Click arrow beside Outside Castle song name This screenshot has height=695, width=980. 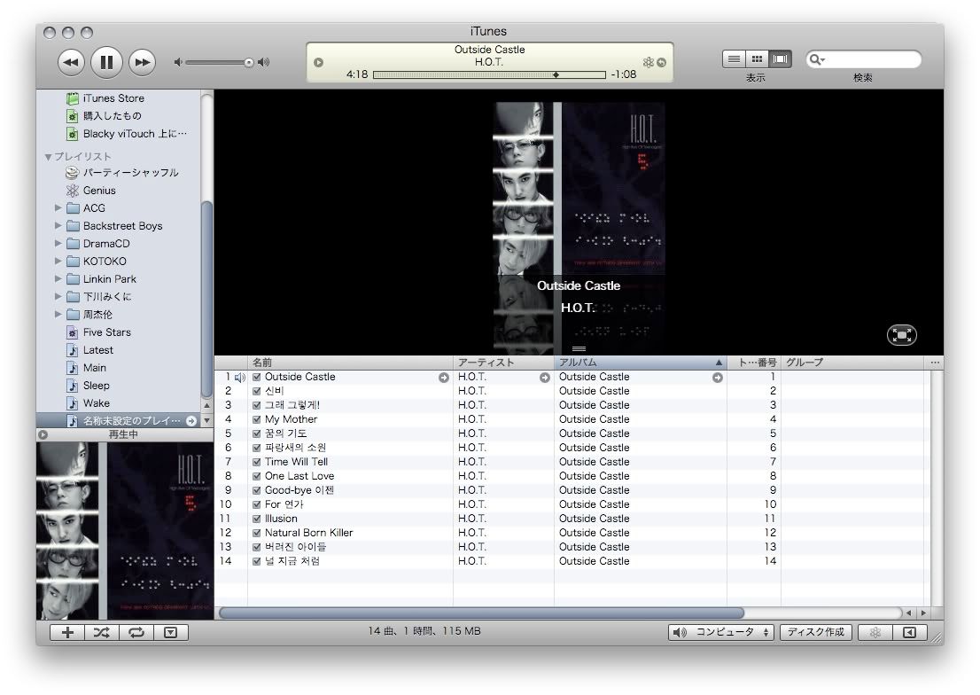tap(444, 378)
